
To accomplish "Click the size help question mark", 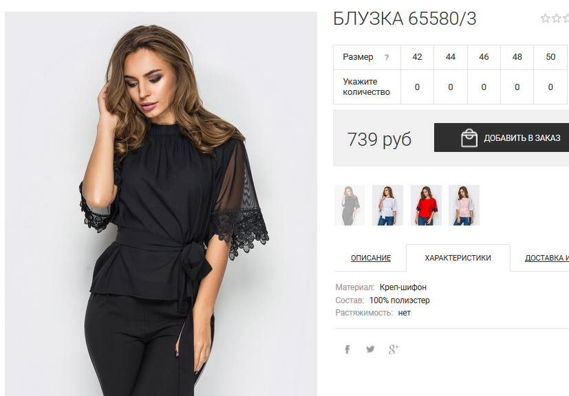I will (387, 57).
